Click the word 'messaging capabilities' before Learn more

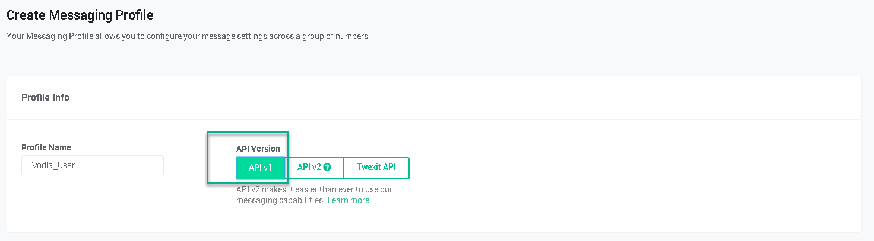point(280,200)
